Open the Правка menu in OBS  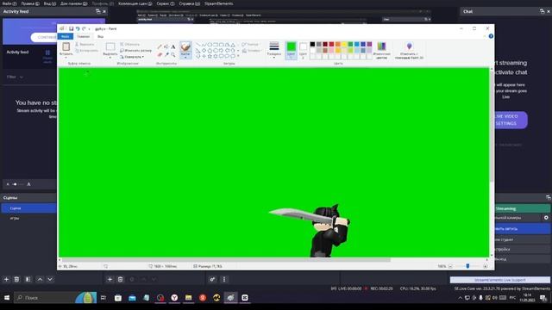(30, 3)
